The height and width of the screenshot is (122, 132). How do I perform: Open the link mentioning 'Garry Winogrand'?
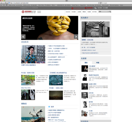[56, 120]
